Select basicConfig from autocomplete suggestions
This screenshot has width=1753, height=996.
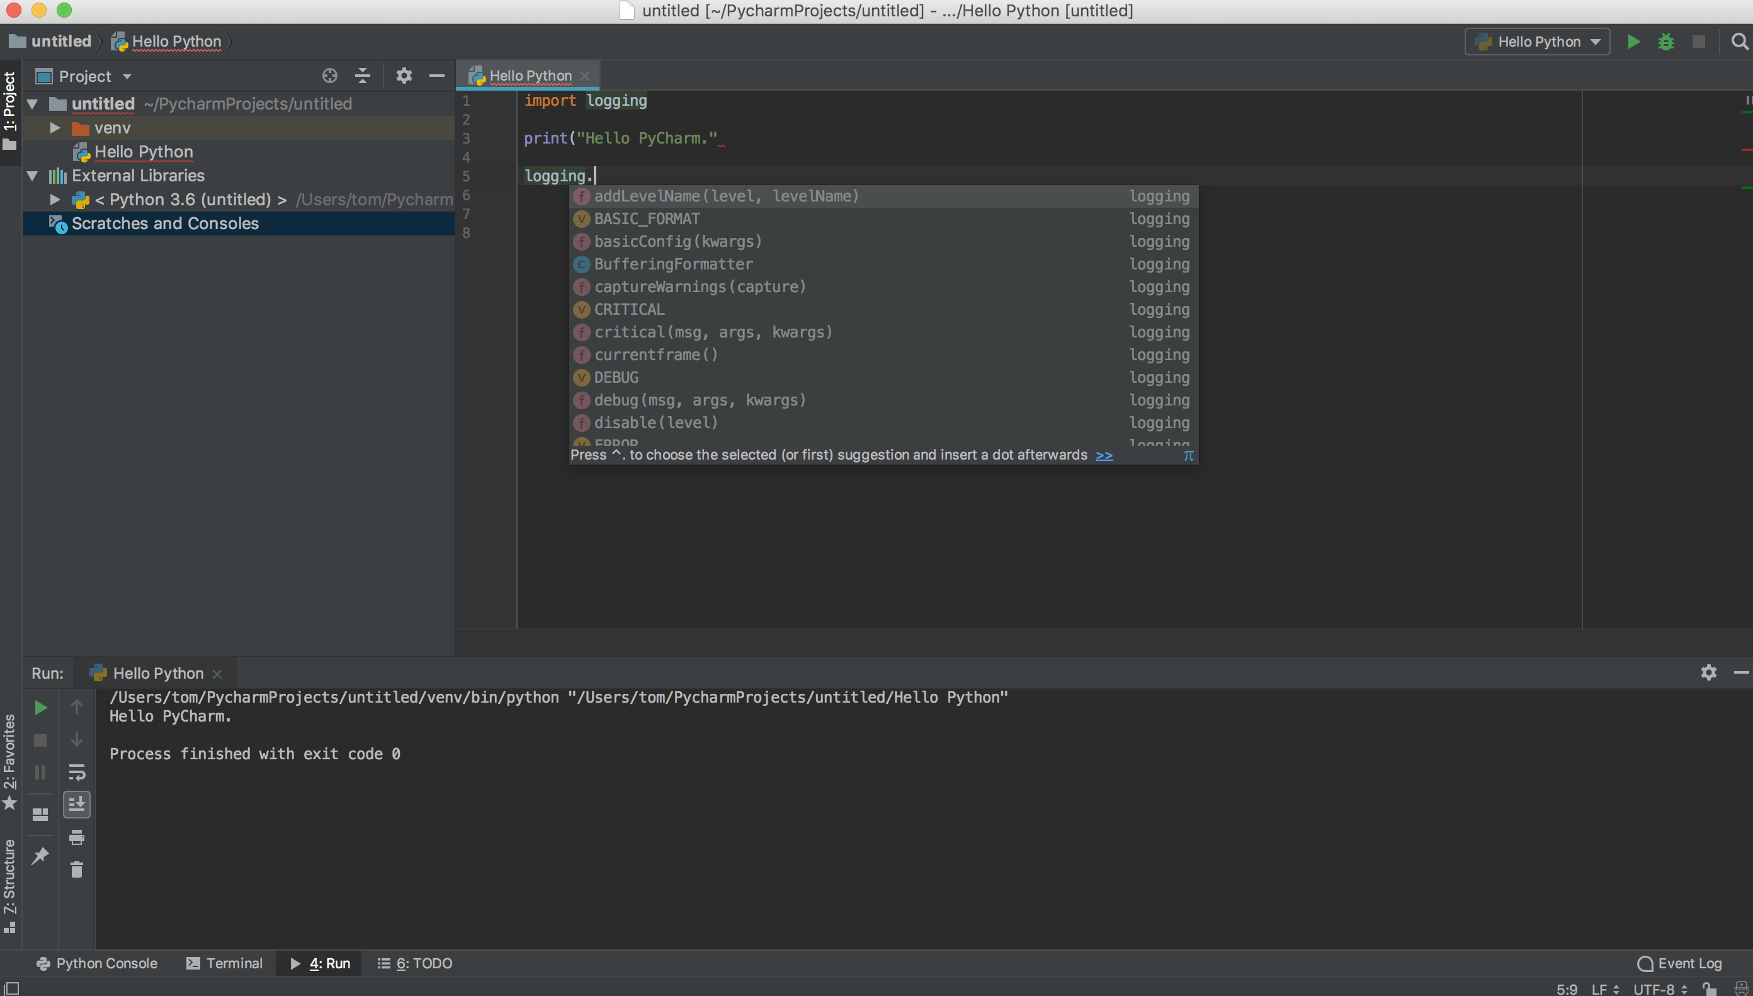click(678, 241)
